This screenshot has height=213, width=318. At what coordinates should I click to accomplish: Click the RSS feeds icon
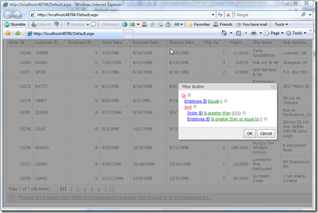(x=239, y=33)
